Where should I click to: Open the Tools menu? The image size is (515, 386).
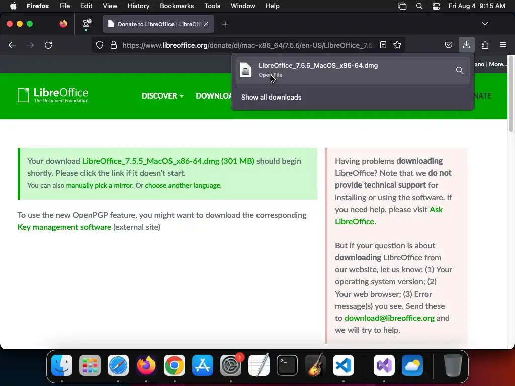212,6
